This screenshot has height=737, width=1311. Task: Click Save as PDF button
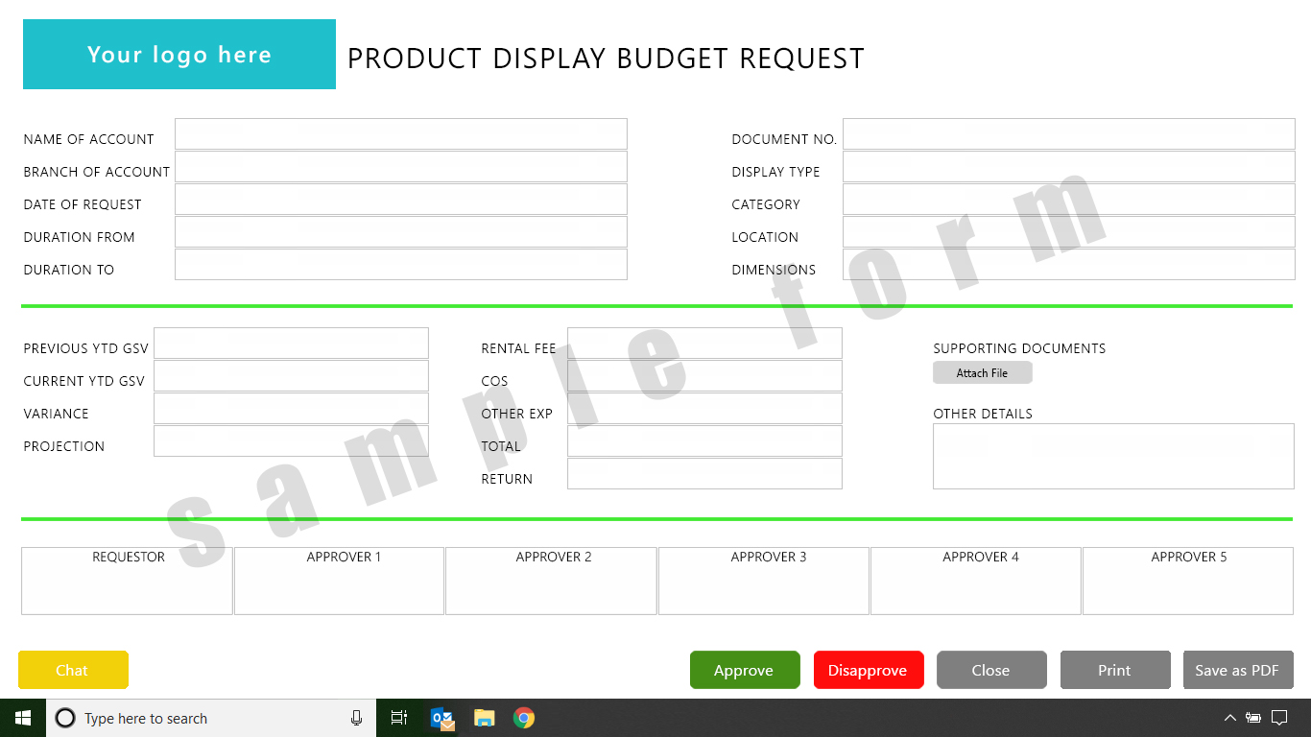(1238, 670)
